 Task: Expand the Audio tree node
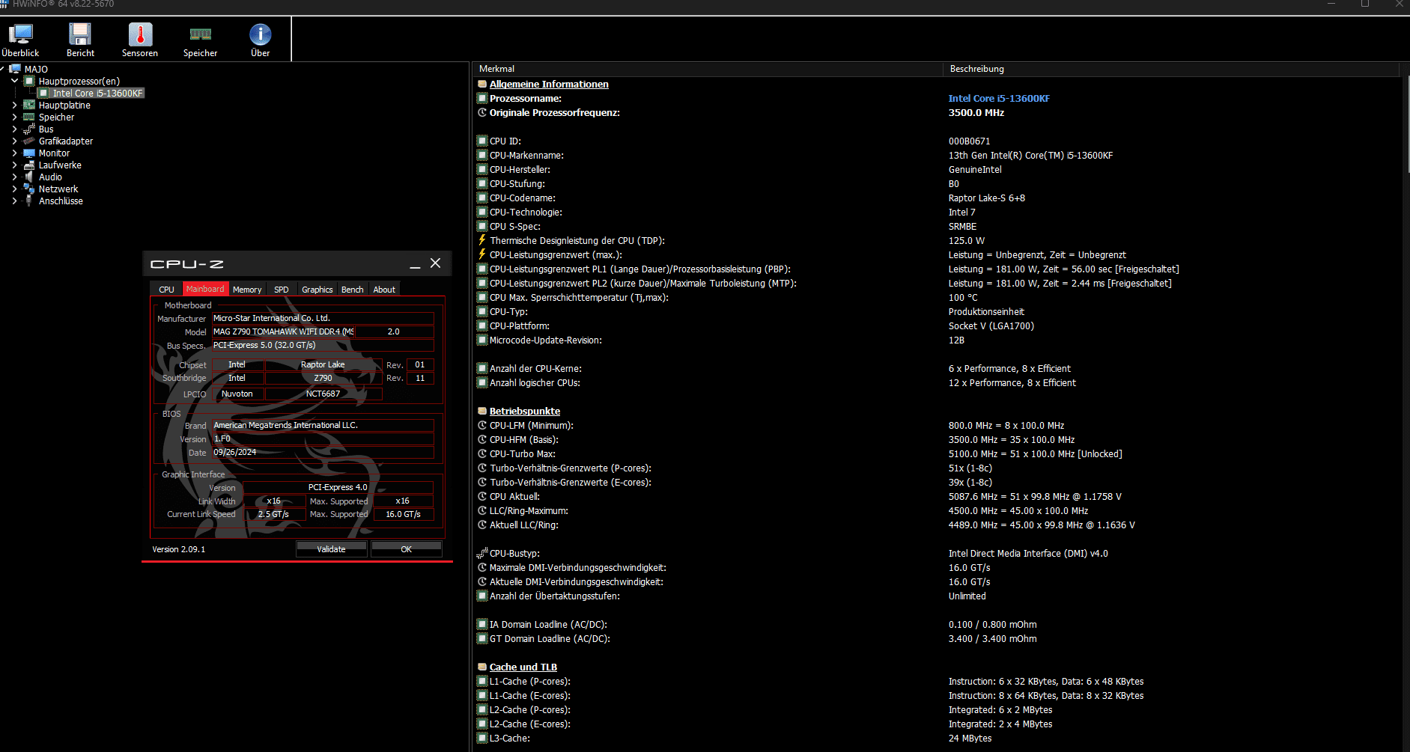15,177
